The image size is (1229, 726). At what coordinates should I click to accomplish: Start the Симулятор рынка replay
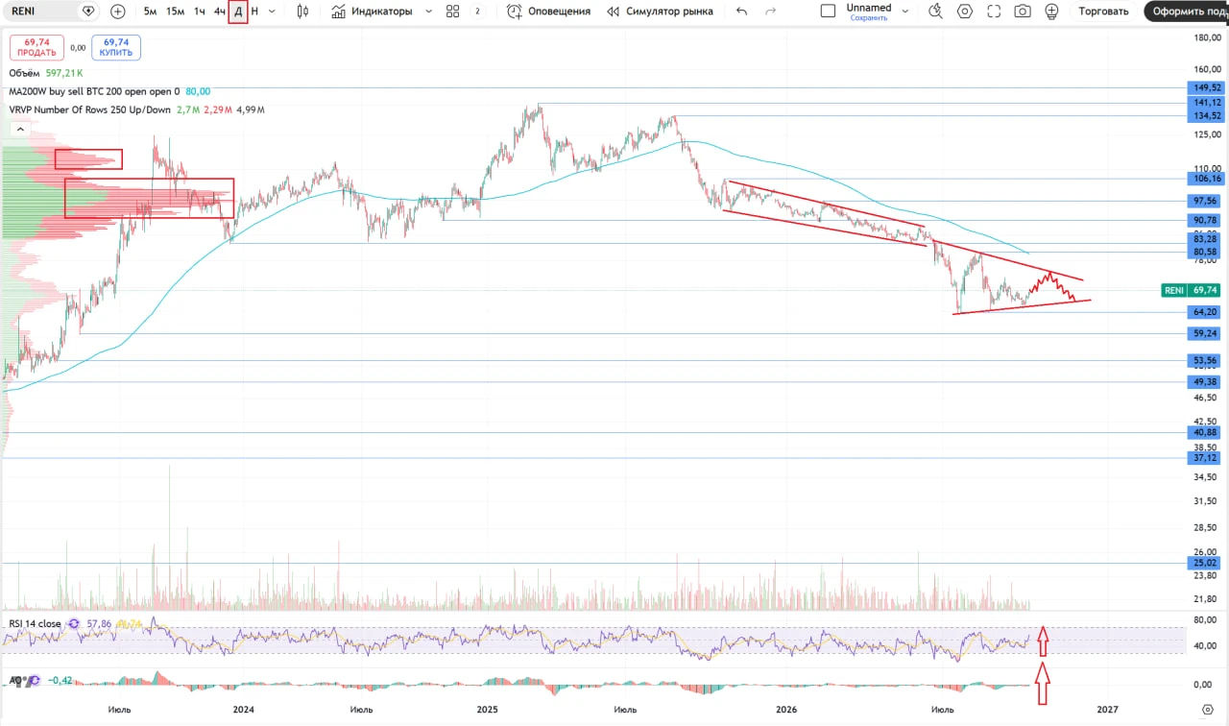click(x=660, y=12)
